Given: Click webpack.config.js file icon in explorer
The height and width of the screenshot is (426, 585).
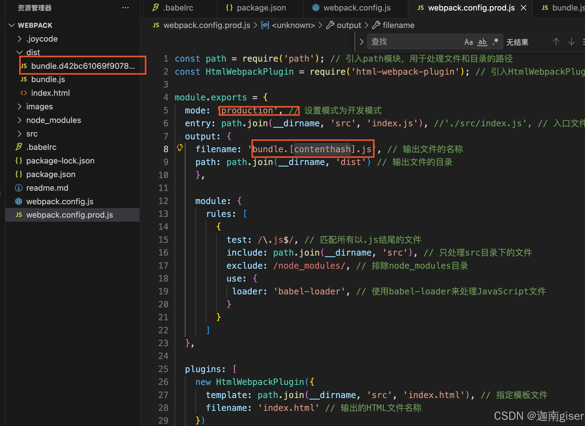Looking at the screenshot, I should [x=18, y=201].
